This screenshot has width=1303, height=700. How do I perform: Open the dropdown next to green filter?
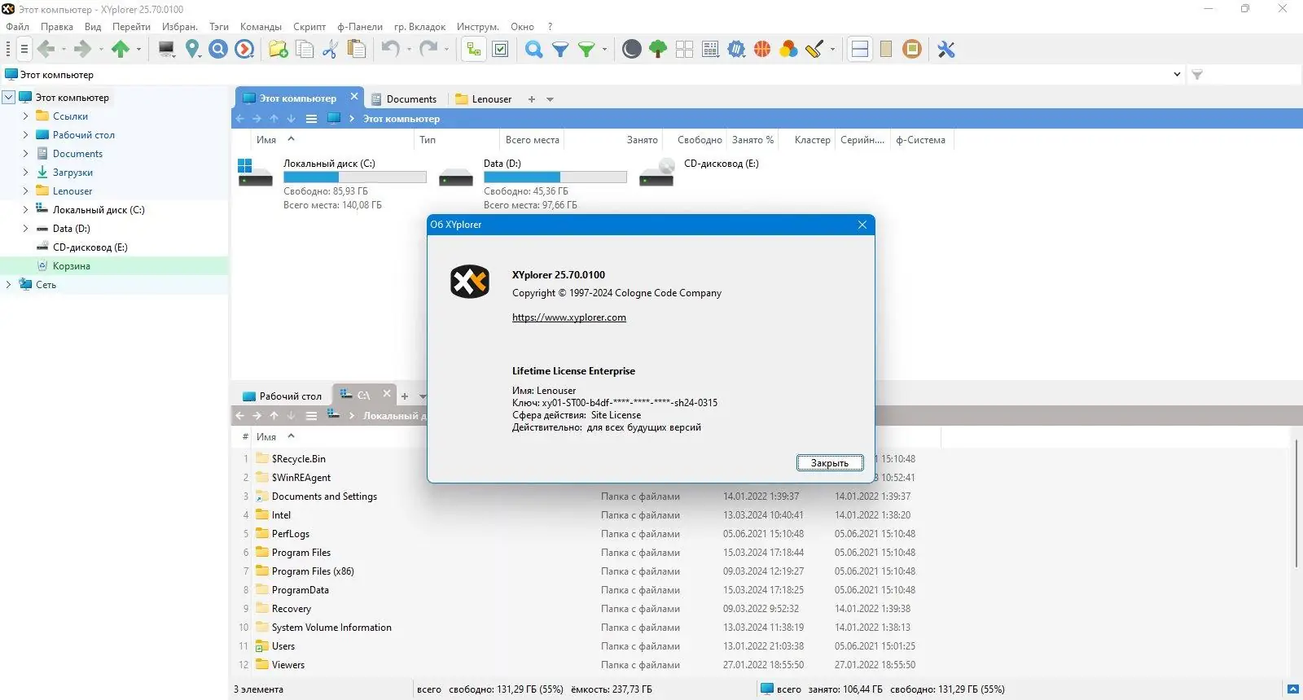point(604,50)
